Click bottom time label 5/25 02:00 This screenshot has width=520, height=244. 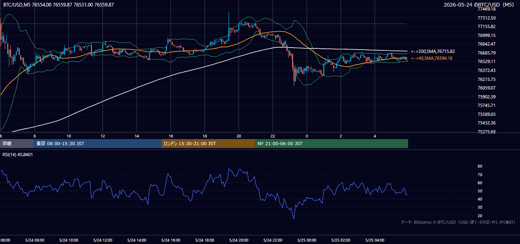click(341, 240)
